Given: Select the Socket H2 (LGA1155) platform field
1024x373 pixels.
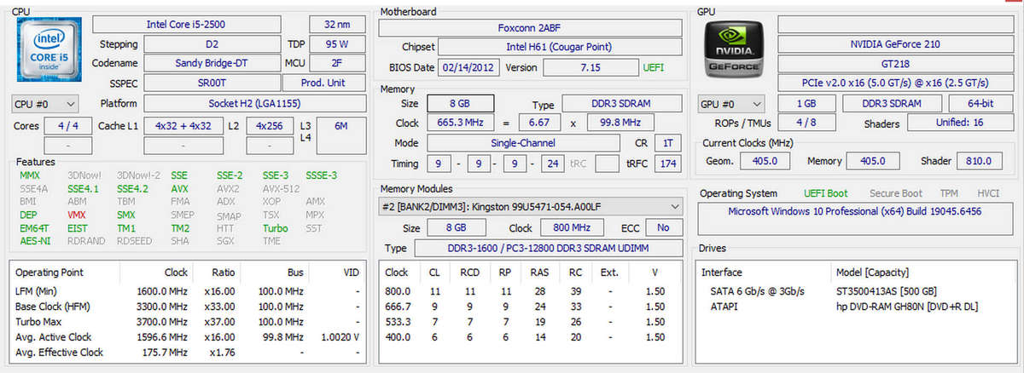Looking at the screenshot, I should 254,103.
